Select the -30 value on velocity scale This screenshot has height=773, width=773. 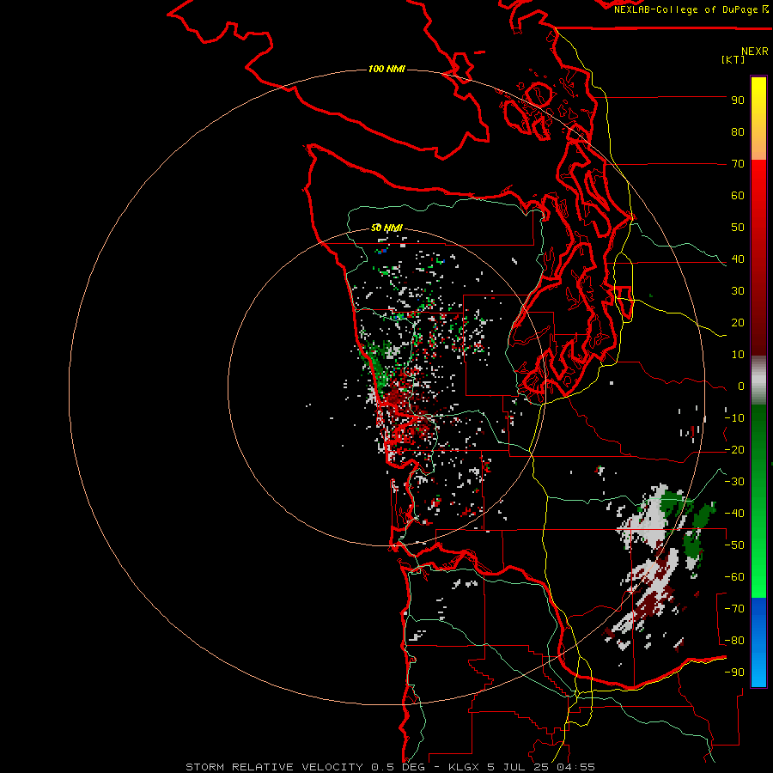coord(734,482)
